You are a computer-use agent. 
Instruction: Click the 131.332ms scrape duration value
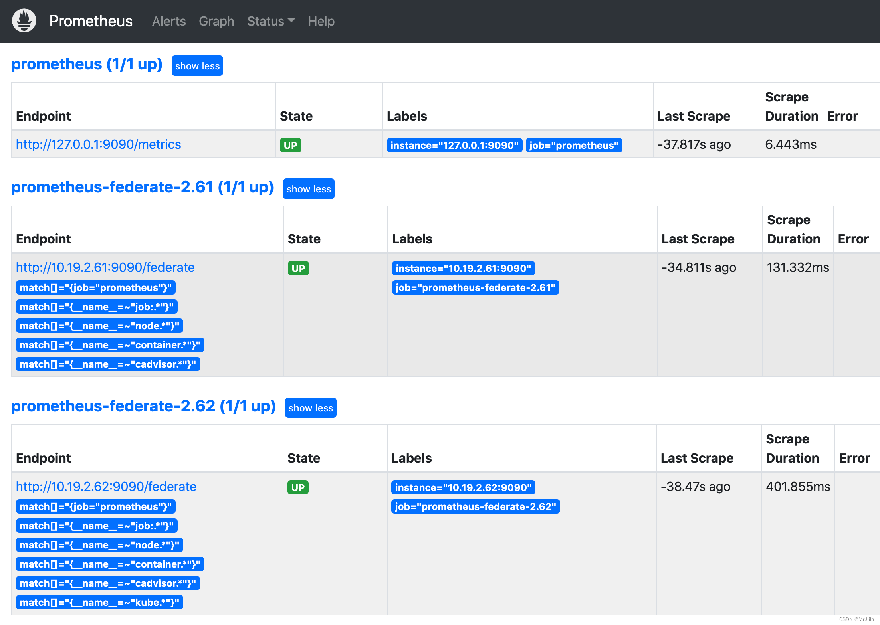[x=798, y=267]
